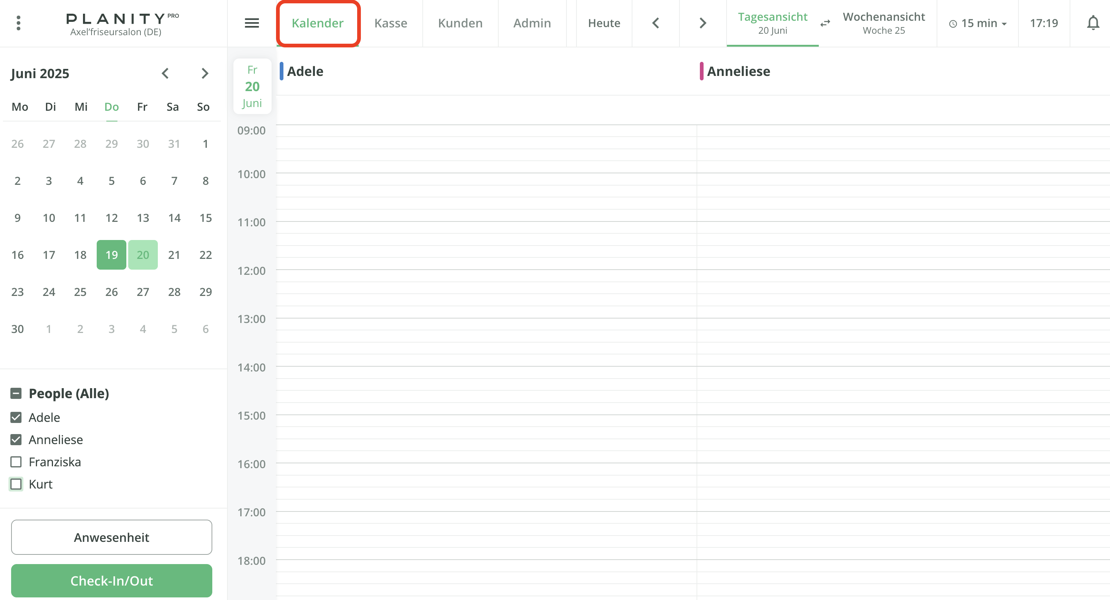Click the Anwesenheit button
Screen dimensions: 1110x600
[x=111, y=537]
